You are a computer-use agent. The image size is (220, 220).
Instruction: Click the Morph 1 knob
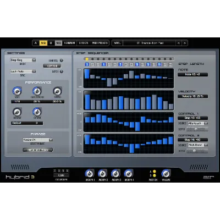pos(90,173)
